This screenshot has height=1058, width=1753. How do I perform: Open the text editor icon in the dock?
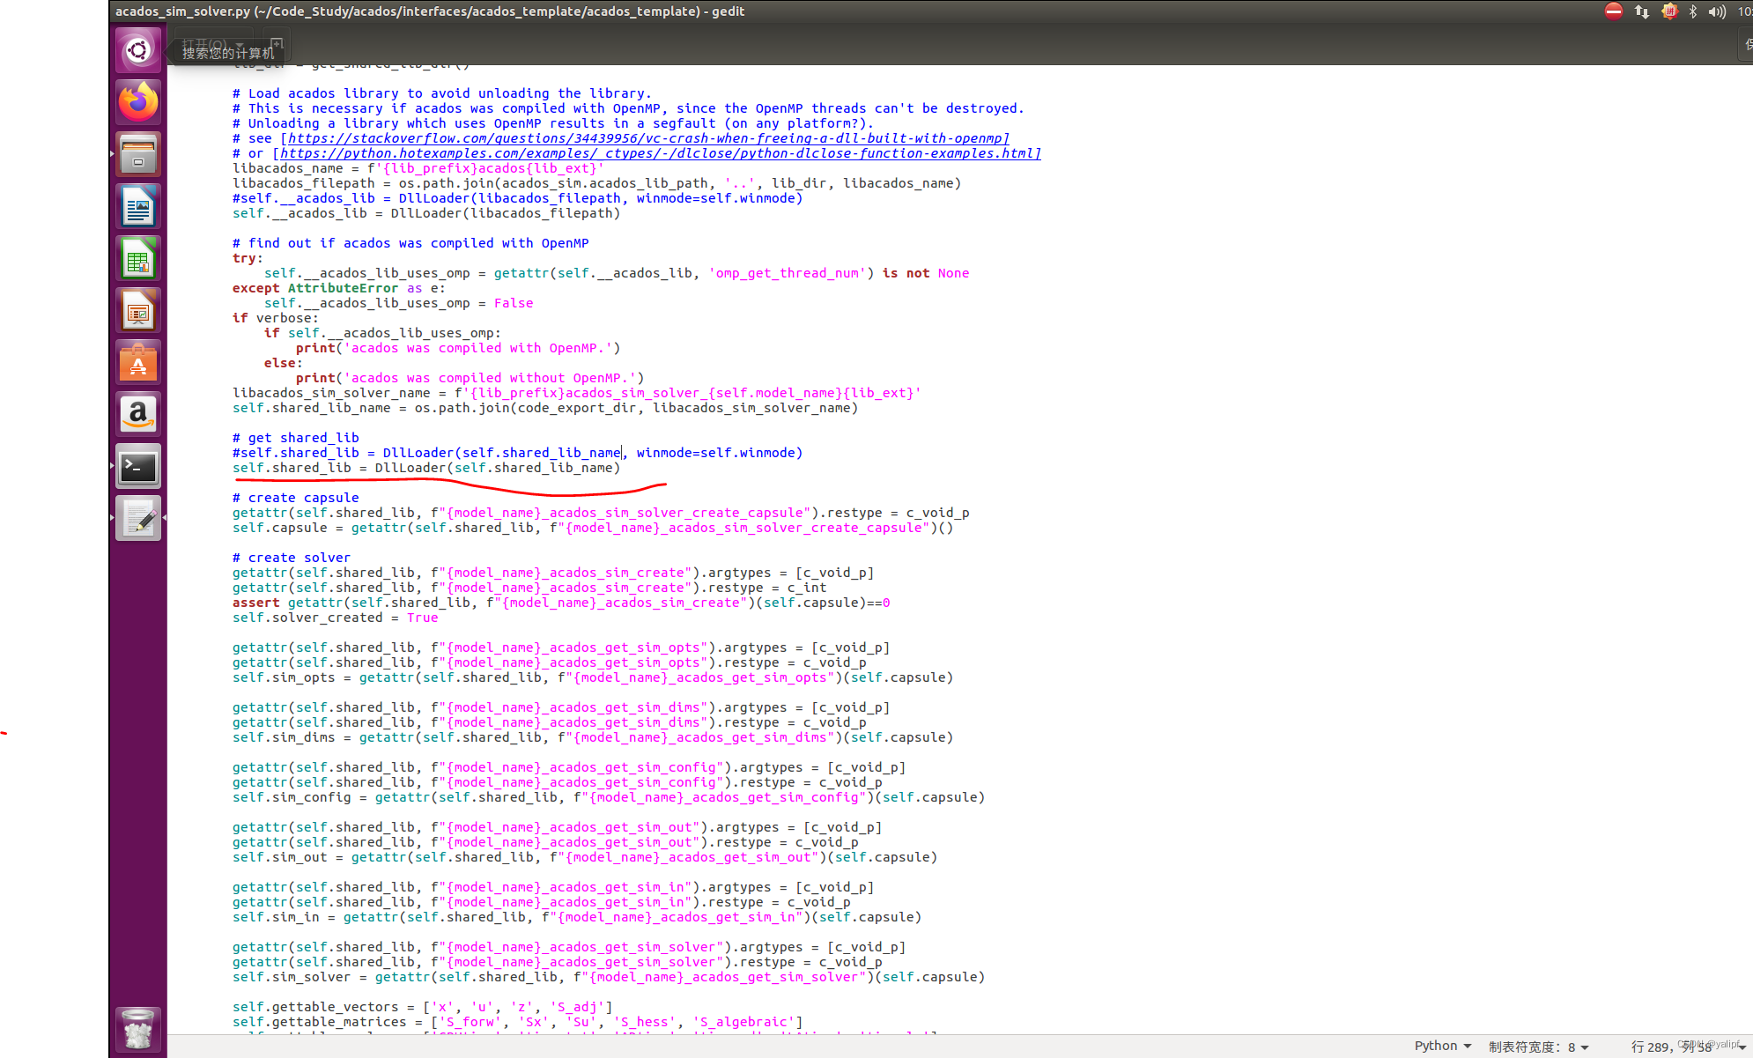tap(137, 518)
